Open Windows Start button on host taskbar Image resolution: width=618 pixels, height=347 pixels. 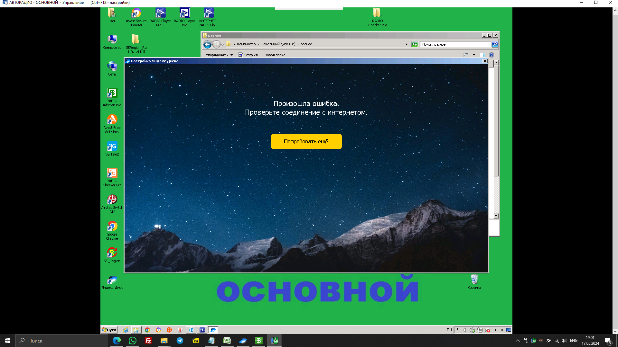tap(8, 341)
